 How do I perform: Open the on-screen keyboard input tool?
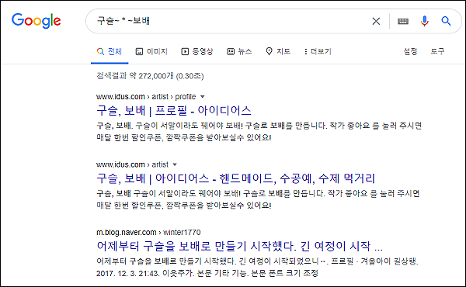403,21
